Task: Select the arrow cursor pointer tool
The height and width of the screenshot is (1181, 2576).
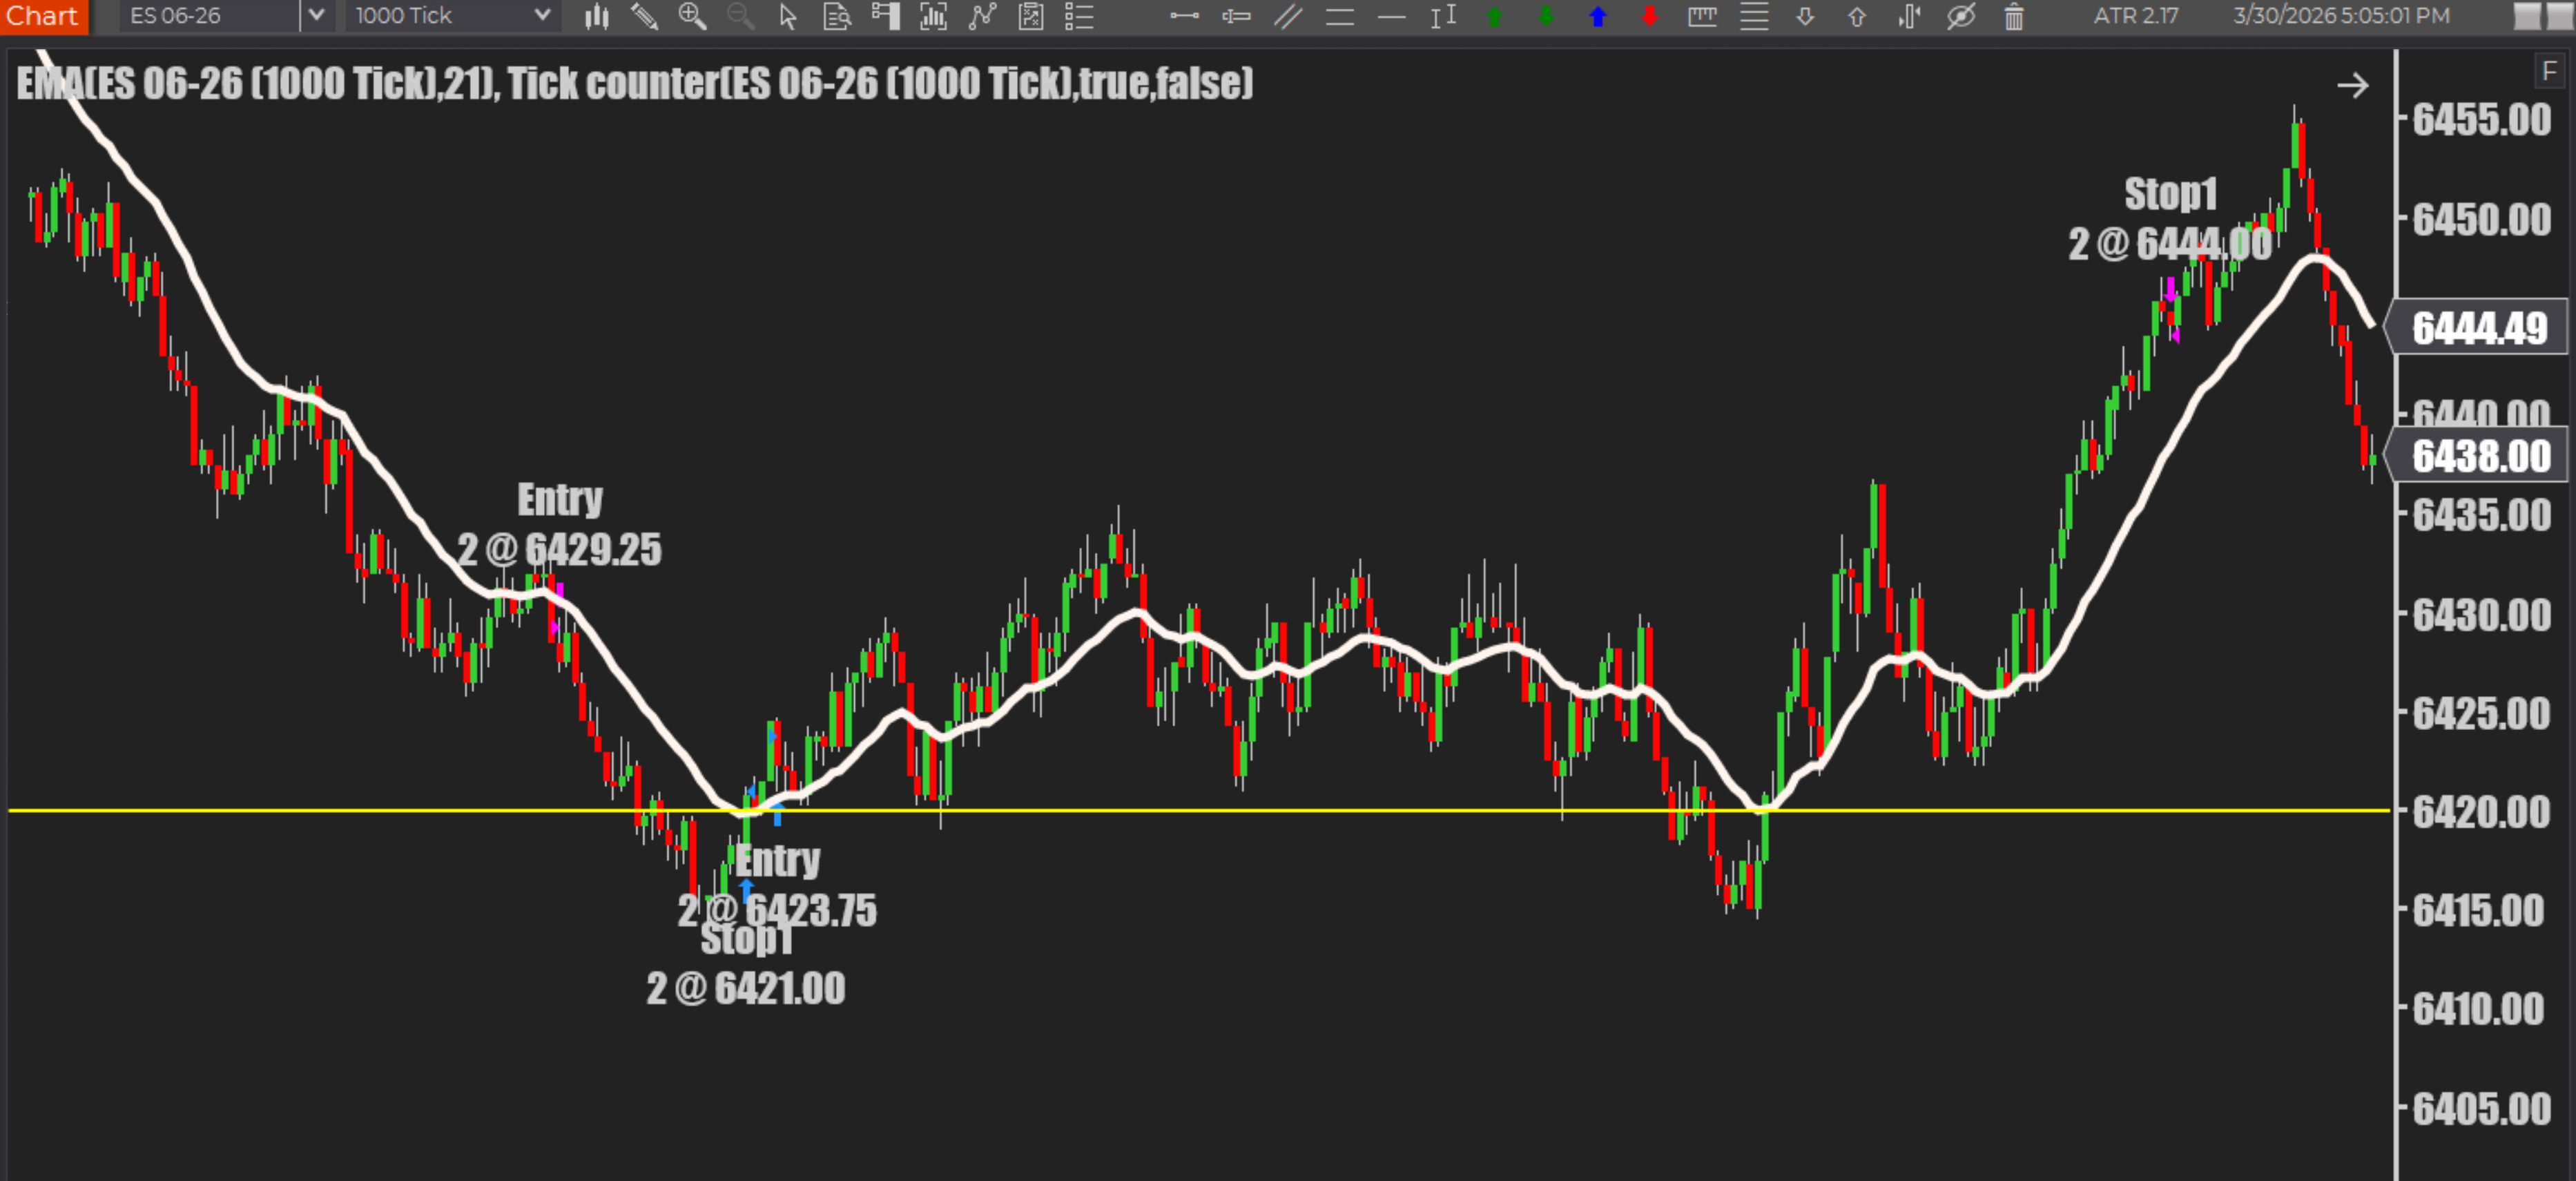Action: coord(788,16)
